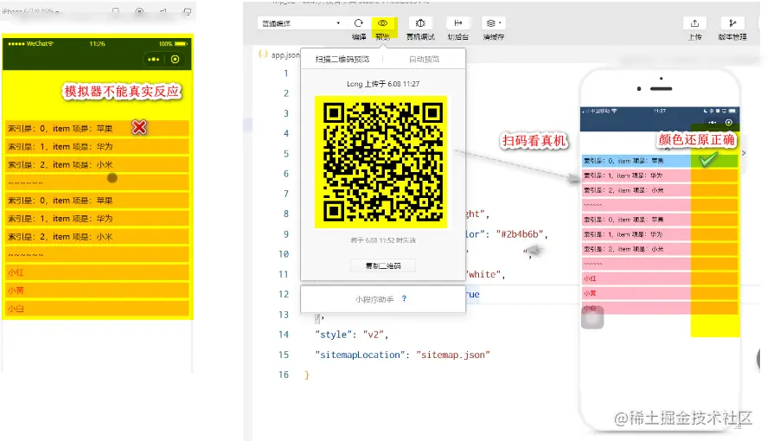Click the closing brace on line 16
The image size is (767, 441).
pos(307,375)
